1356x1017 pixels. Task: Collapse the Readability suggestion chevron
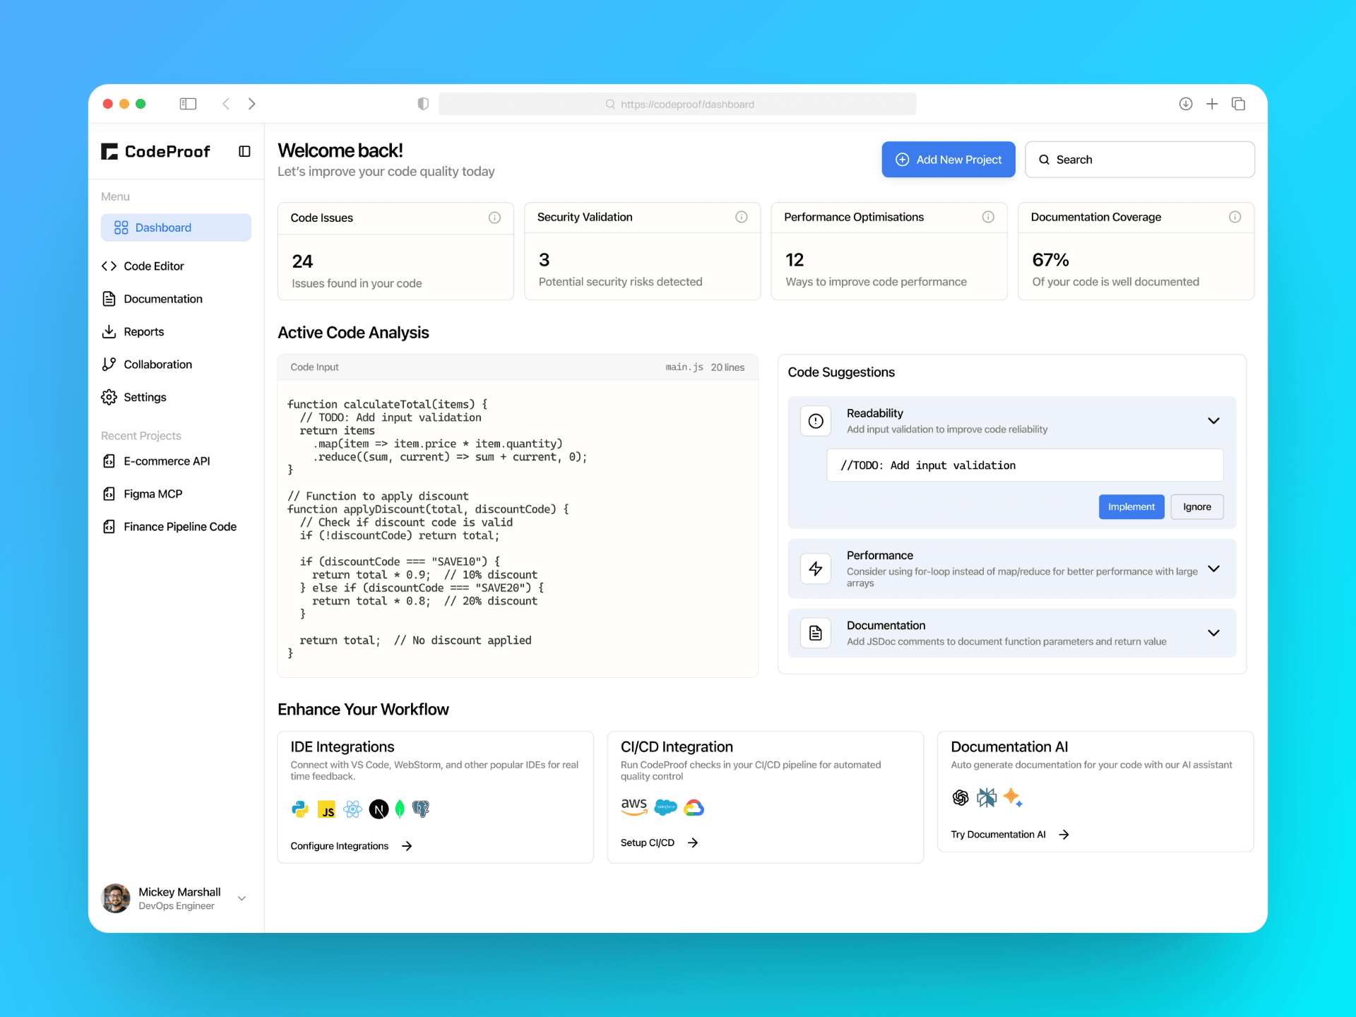[1213, 421]
